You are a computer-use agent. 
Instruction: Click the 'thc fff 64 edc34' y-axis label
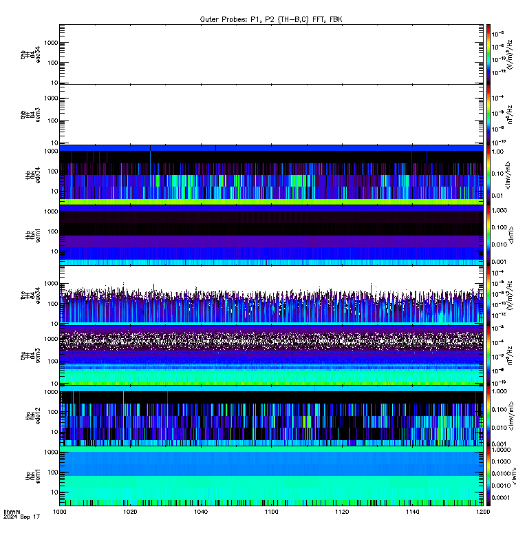click(30, 295)
